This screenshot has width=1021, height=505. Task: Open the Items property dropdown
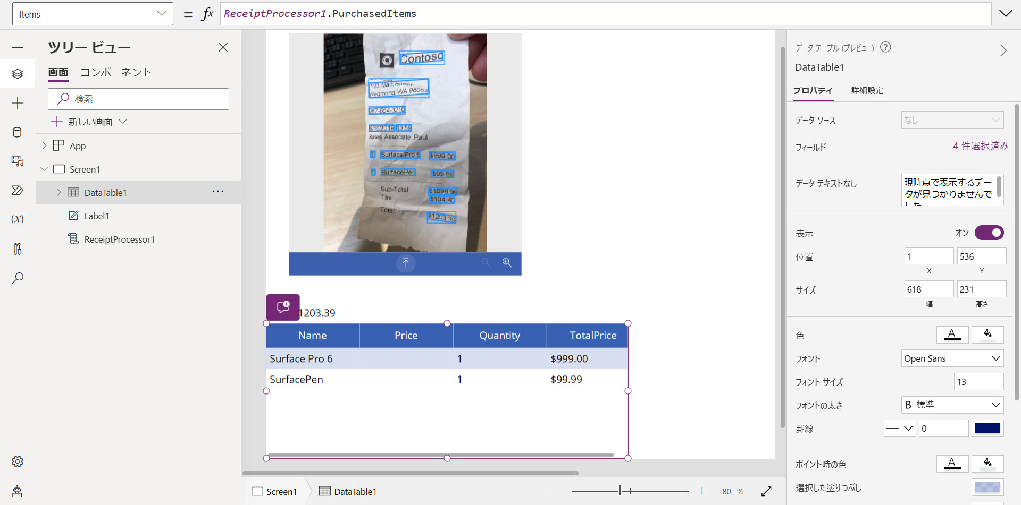tap(93, 14)
